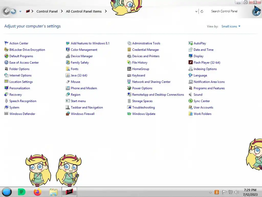Click the Administrative Tools gear icon

[129, 43]
